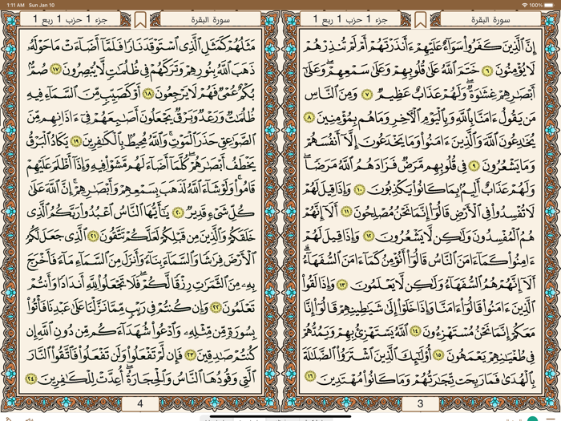561x421 pixels.
Task: Tap page number 3 at bottom
Action: pyautogui.click(x=421, y=403)
